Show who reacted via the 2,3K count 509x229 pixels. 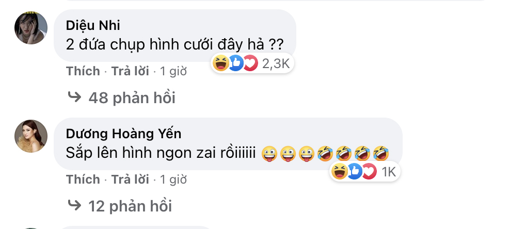point(276,63)
